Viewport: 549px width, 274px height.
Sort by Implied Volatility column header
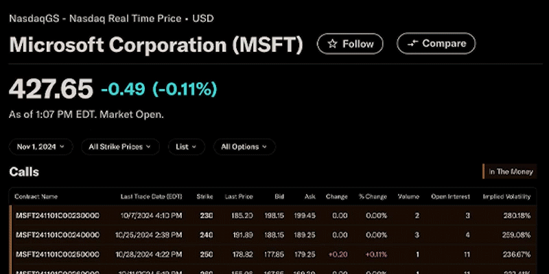pyautogui.click(x=507, y=197)
